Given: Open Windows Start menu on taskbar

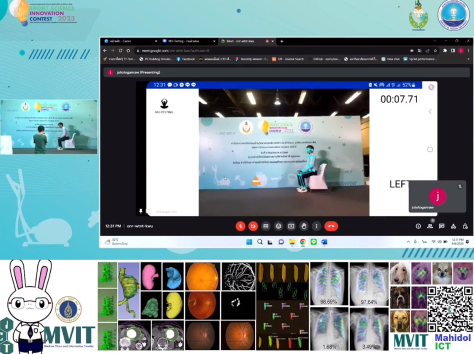Looking at the screenshot, I should (249, 242).
